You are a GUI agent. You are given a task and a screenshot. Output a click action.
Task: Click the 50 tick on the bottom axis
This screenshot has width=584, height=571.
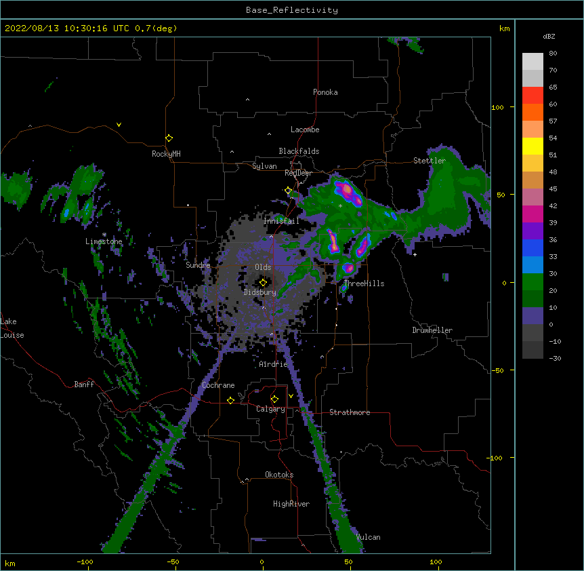(x=348, y=562)
